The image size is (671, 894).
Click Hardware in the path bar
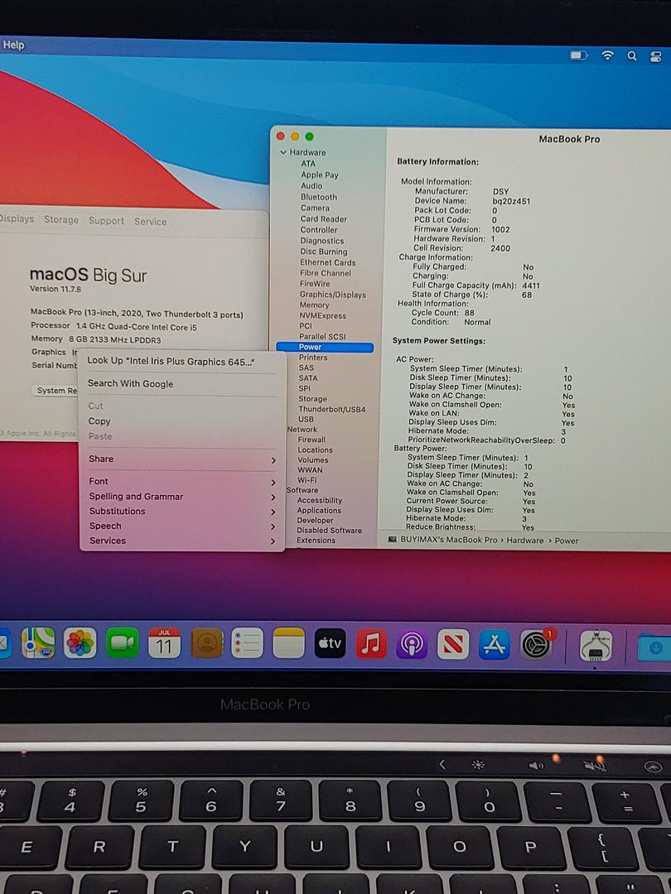525,541
